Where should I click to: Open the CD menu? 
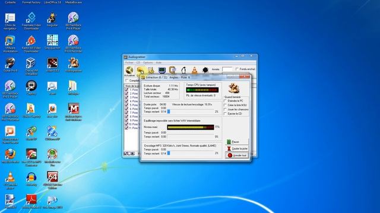point(138,63)
